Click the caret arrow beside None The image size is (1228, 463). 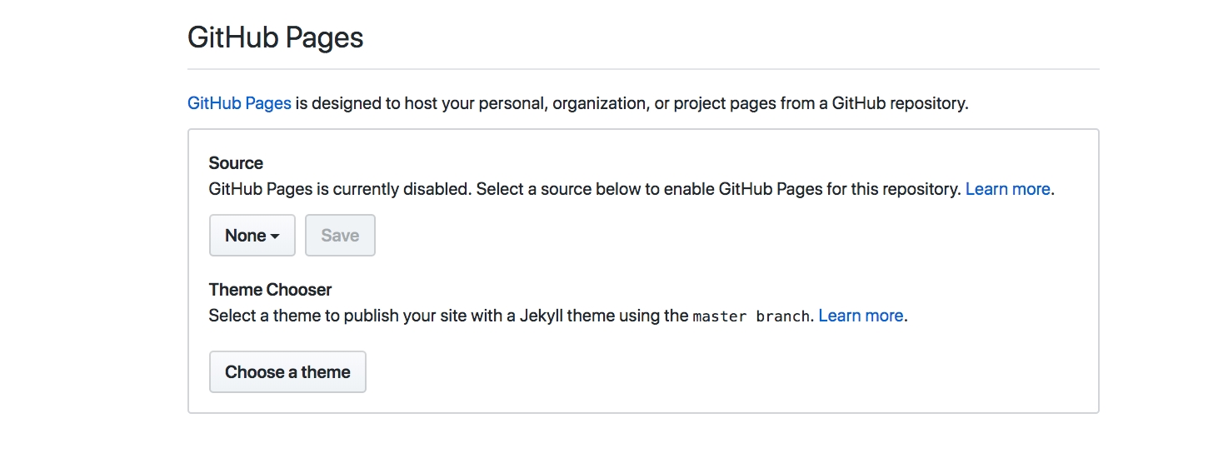[275, 236]
